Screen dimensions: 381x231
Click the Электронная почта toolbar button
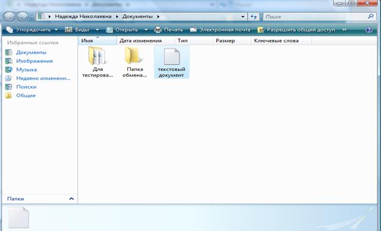click(x=220, y=30)
